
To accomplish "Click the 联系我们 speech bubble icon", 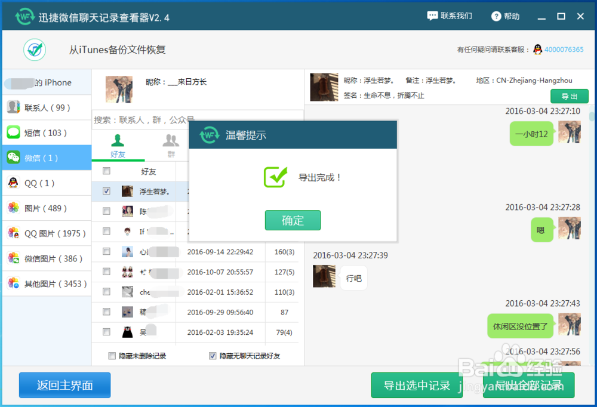I will click(432, 15).
